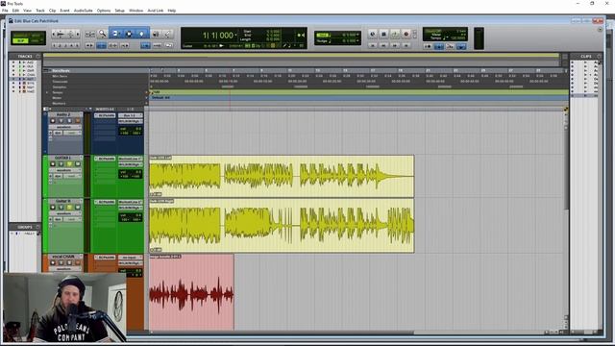Select the Grabber tool

point(142,35)
